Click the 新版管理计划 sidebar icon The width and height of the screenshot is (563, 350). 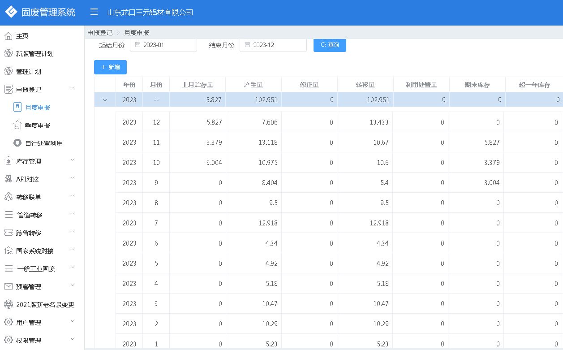(x=8, y=54)
